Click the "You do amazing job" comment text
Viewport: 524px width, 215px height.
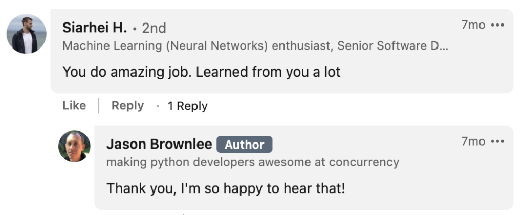pyautogui.click(x=201, y=72)
